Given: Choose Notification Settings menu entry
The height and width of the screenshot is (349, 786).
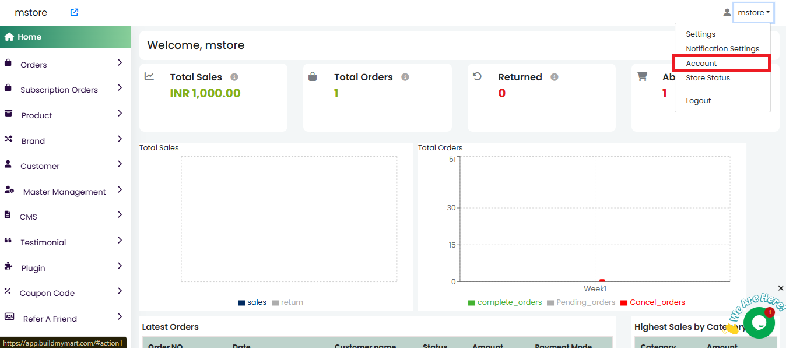Looking at the screenshot, I should pyautogui.click(x=722, y=49).
